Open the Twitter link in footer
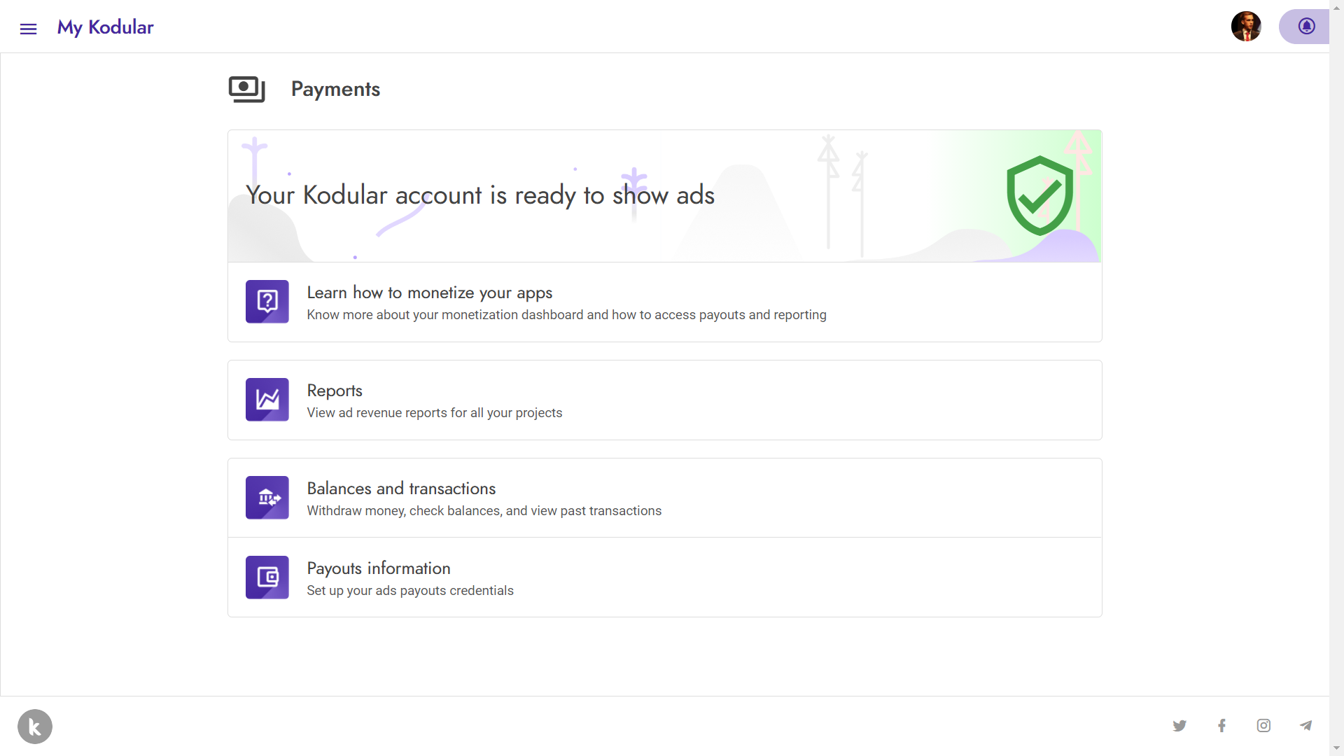 coord(1179,726)
